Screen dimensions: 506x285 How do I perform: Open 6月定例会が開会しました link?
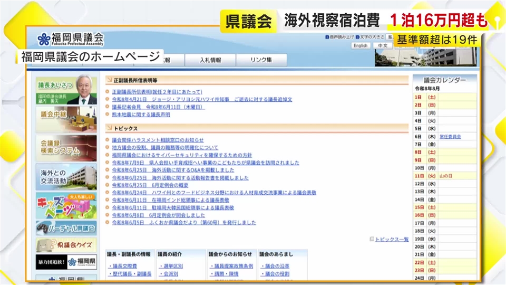point(158,215)
